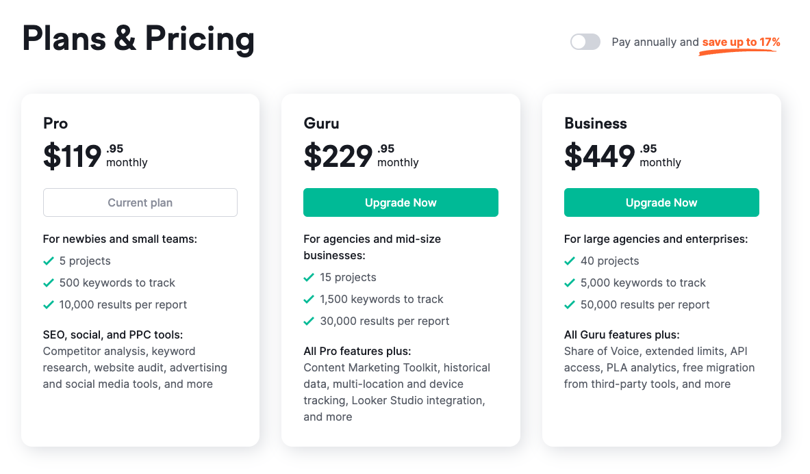The height and width of the screenshot is (474, 810).
Task: Click Upgrade Now for Guru plan
Action: click(x=401, y=202)
